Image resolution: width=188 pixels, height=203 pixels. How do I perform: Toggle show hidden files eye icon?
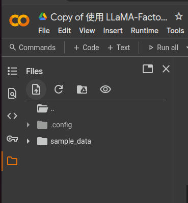[x=105, y=89]
